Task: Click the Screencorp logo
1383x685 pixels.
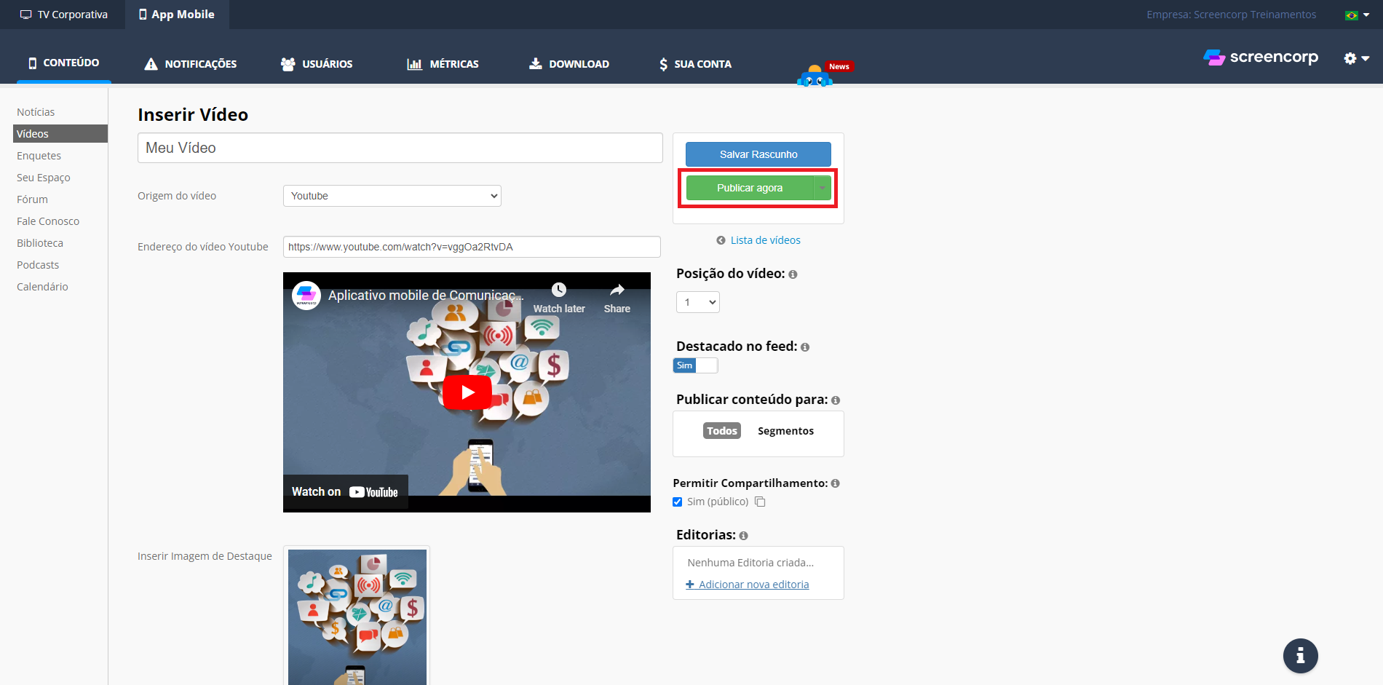Action: click(x=1261, y=57)
